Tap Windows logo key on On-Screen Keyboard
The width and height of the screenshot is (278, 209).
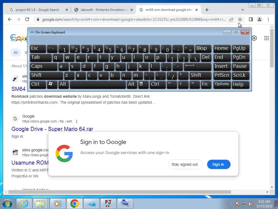(x=52, y=85)
